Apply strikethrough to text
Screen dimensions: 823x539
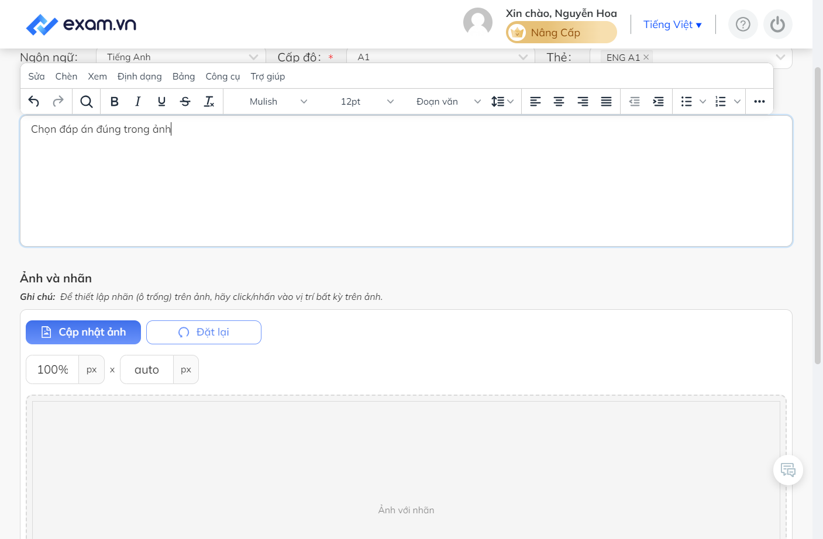click(x=185, y=102)
